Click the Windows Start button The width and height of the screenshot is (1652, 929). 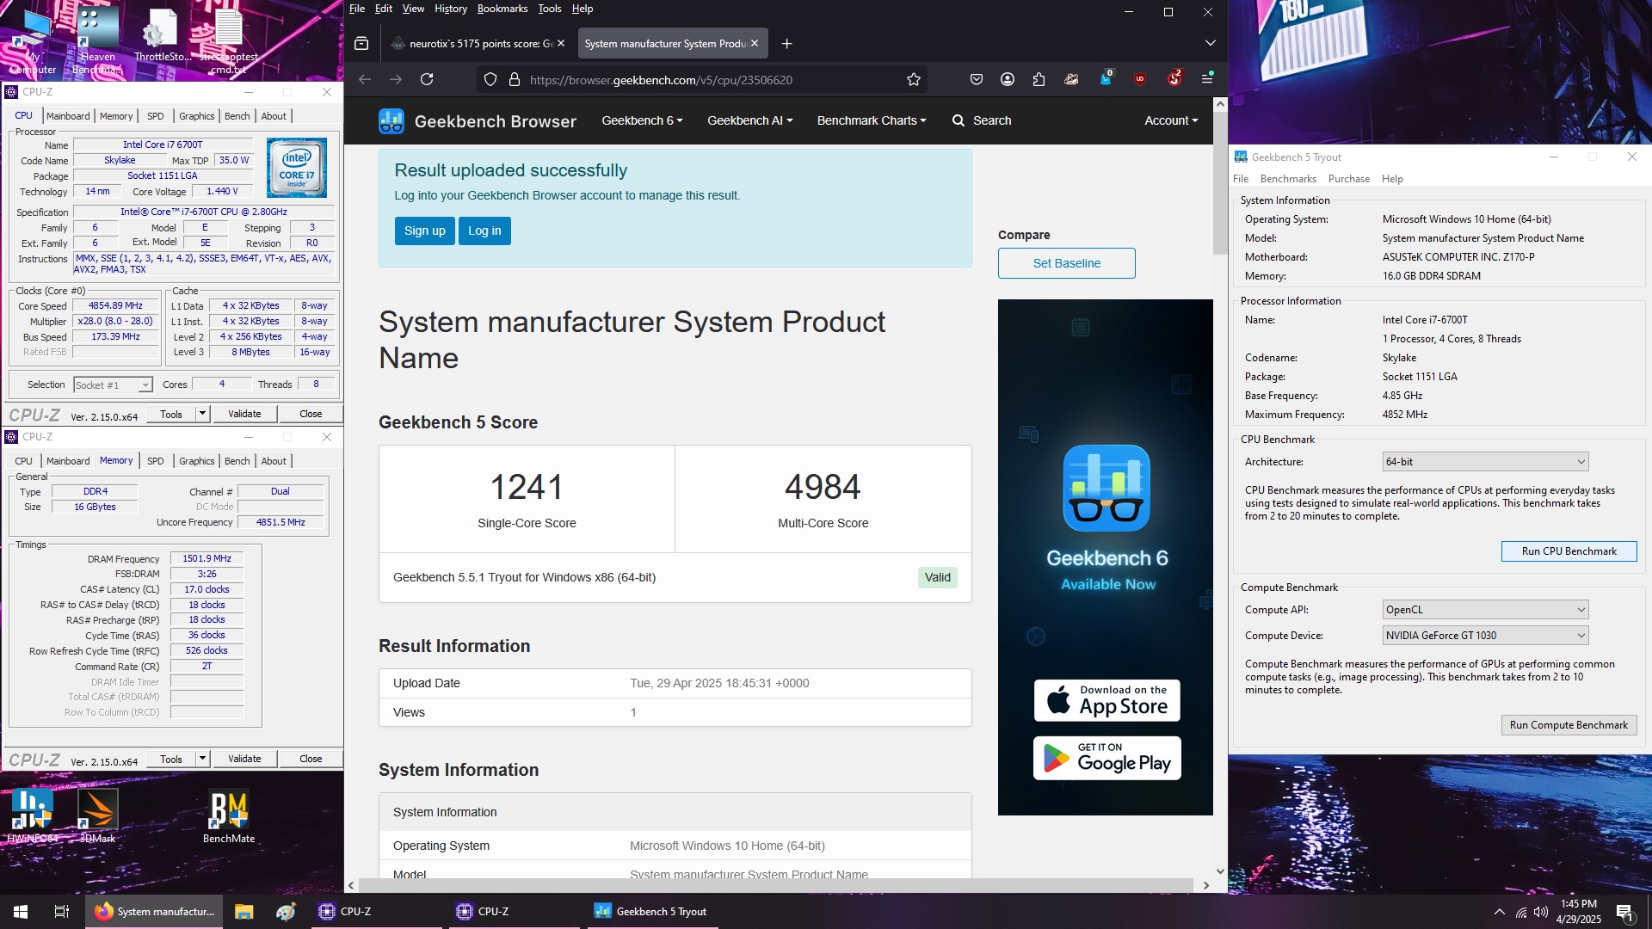pos(21,912)
